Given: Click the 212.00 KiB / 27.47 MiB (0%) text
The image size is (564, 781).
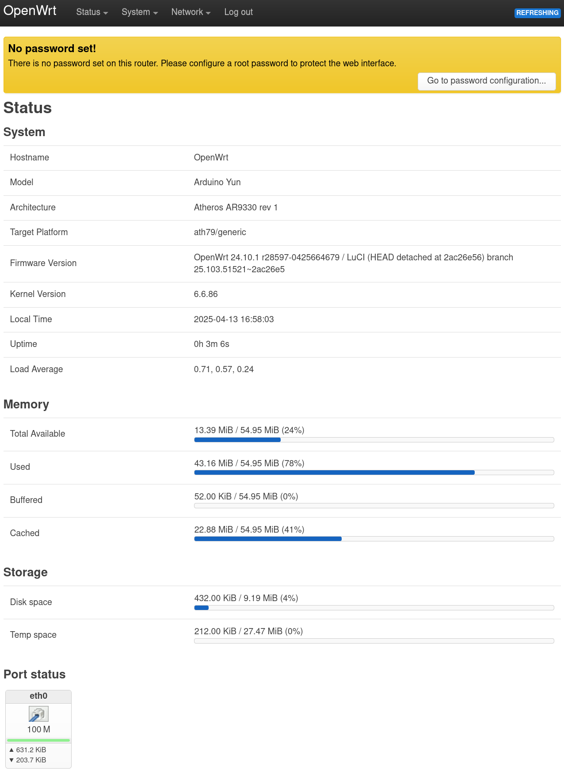Looking at the screenshot, I should (x=248, y=632).
